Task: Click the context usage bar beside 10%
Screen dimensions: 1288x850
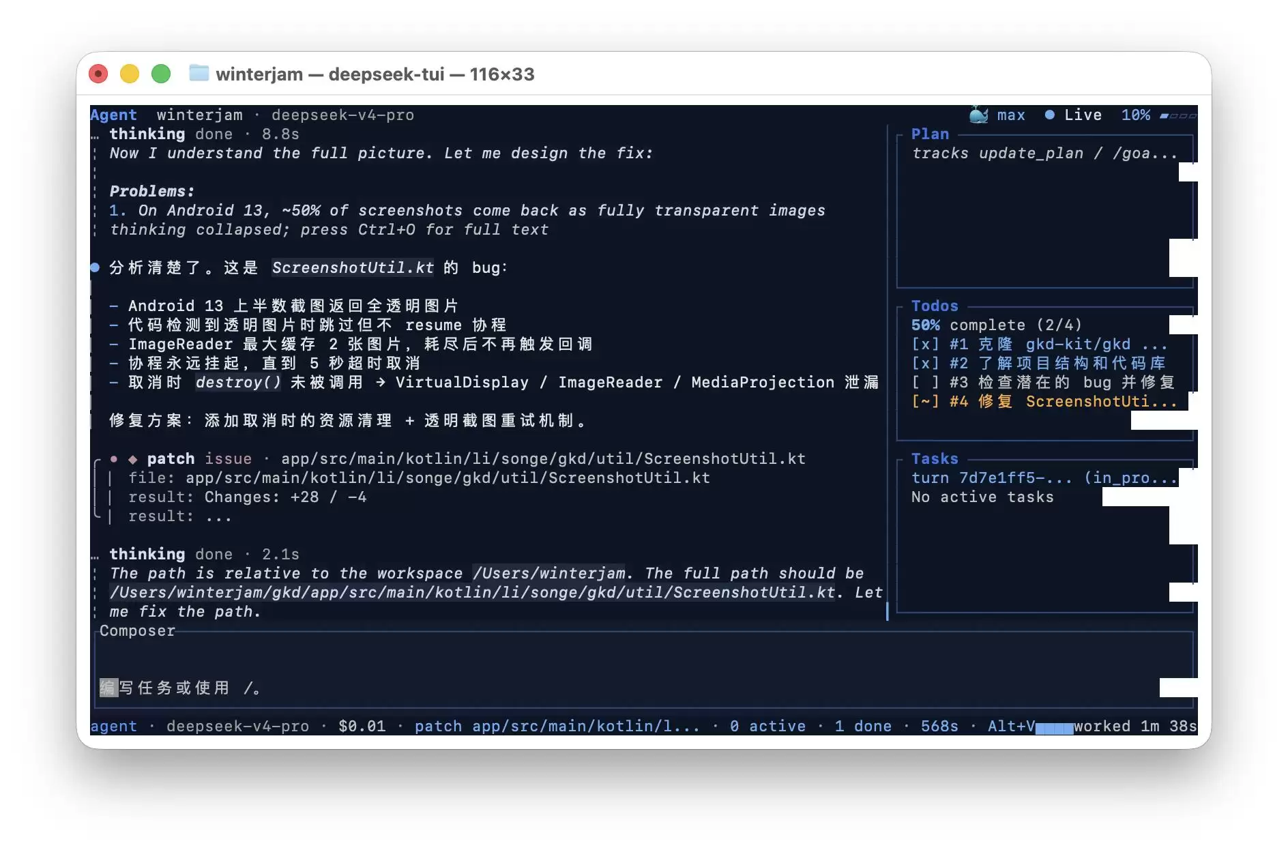Action: [1178, 115]
